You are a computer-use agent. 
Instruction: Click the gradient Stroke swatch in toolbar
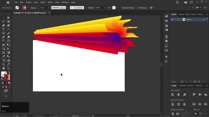[7, 77]
